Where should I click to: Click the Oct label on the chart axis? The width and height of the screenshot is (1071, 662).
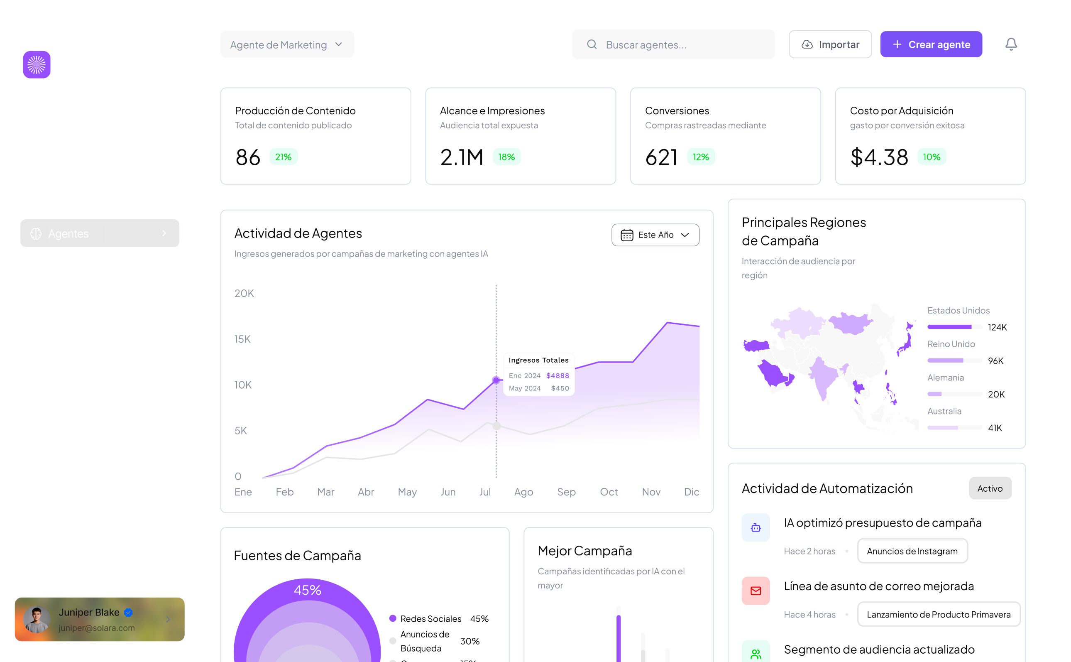[x=609, y=492]
